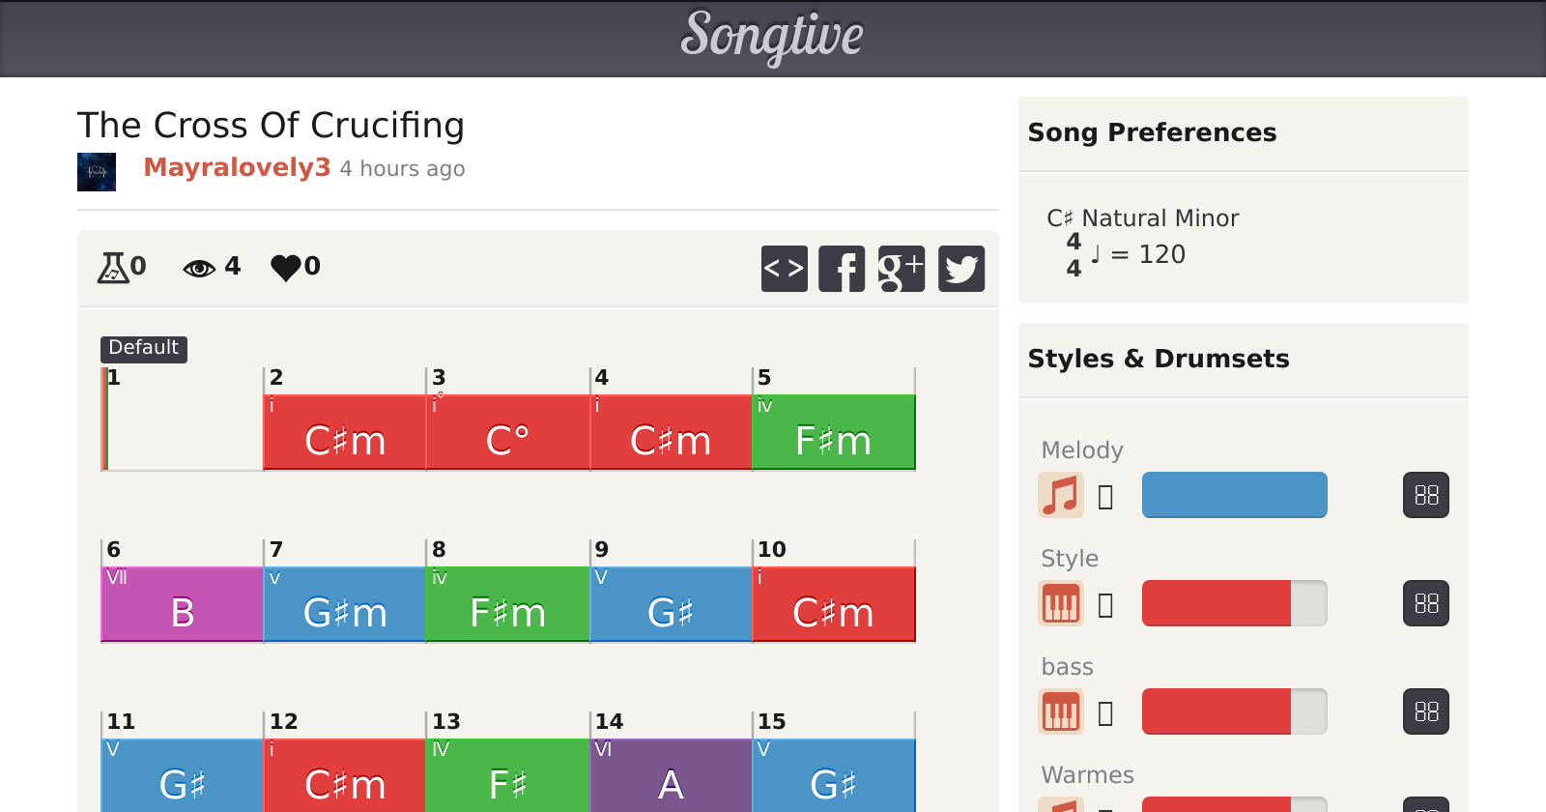1546x812 pixels.
Task: Open Mayralovely3 user profile link
Action: (237, 167)
